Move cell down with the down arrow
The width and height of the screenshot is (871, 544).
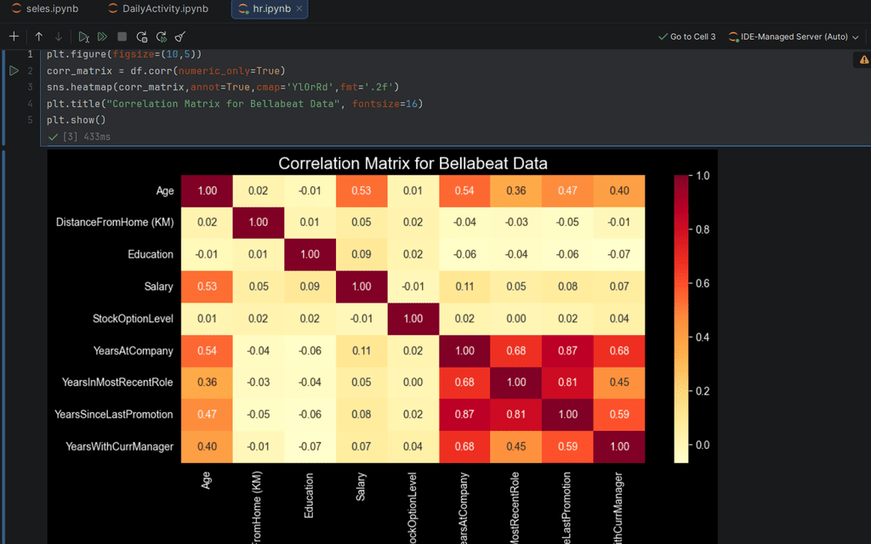coord(58,37)
